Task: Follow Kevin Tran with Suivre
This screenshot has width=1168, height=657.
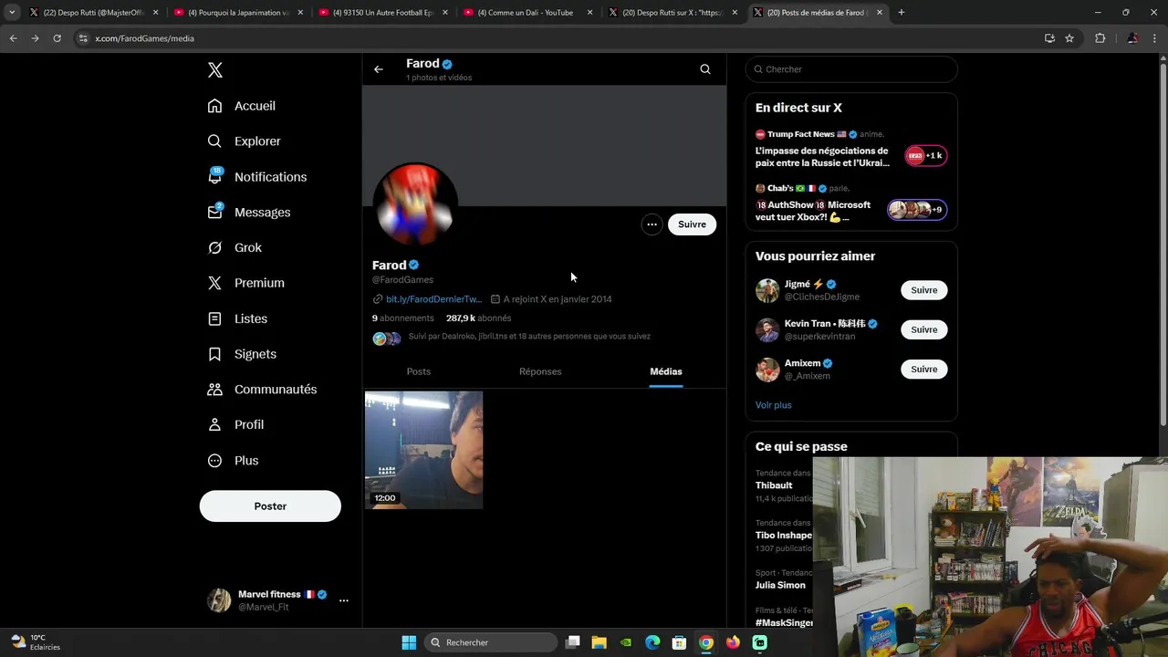Action: 924,329
